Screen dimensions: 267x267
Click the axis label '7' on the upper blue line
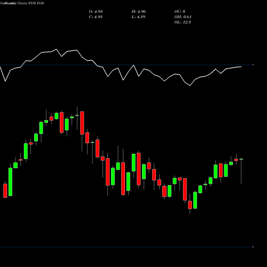[253, 65]
